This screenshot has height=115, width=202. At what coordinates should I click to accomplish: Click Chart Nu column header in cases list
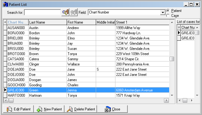[x=188, y=28]
